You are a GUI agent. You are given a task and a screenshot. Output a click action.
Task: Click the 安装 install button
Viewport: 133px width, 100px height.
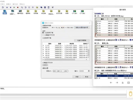click(x=77, y=77)
